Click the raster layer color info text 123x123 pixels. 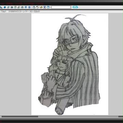24,12
